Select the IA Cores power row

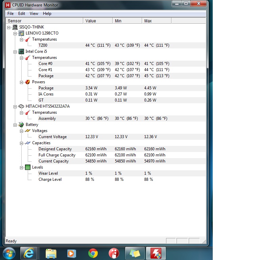click(122, 94)
